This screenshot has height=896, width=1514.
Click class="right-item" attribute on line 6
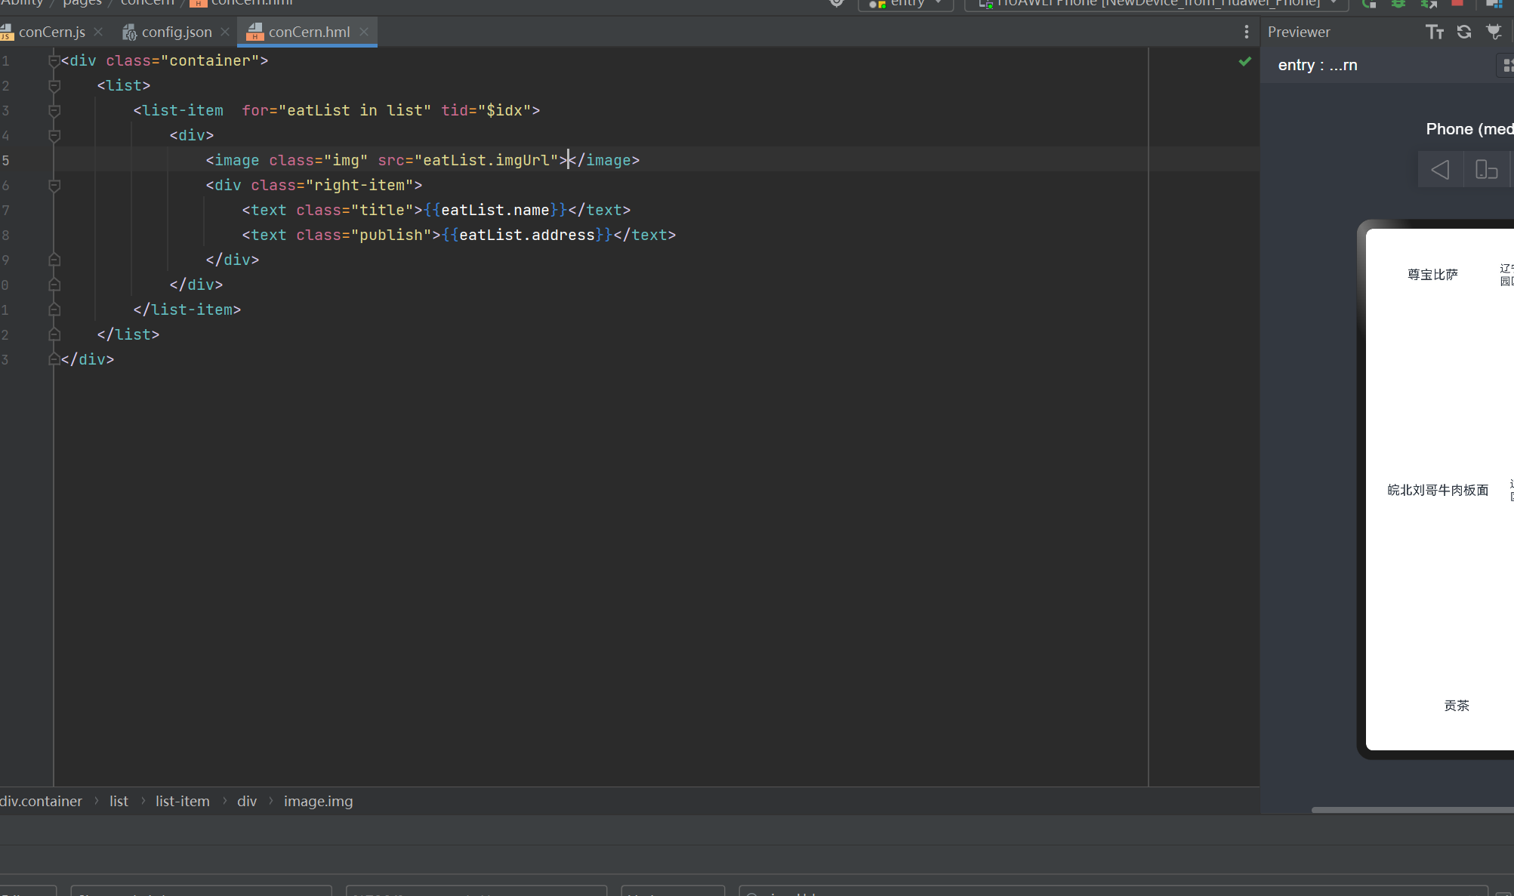pos(332,185)
